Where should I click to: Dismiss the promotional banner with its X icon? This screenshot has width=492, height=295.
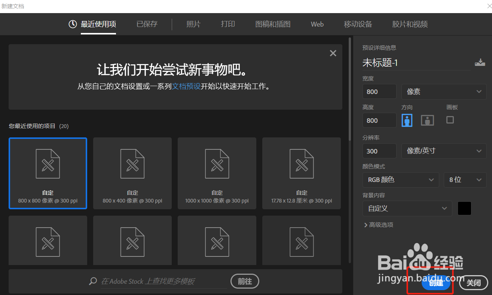tap(333, 53)
